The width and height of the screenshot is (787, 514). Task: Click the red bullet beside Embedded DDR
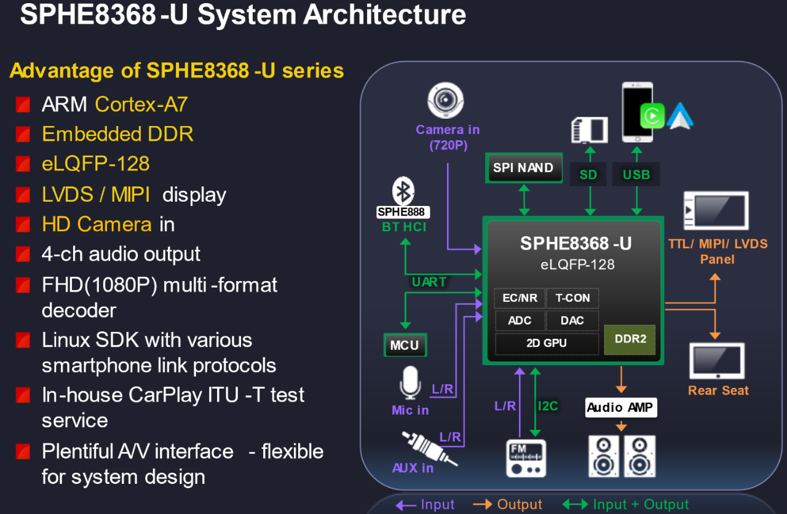coord(23,134)
